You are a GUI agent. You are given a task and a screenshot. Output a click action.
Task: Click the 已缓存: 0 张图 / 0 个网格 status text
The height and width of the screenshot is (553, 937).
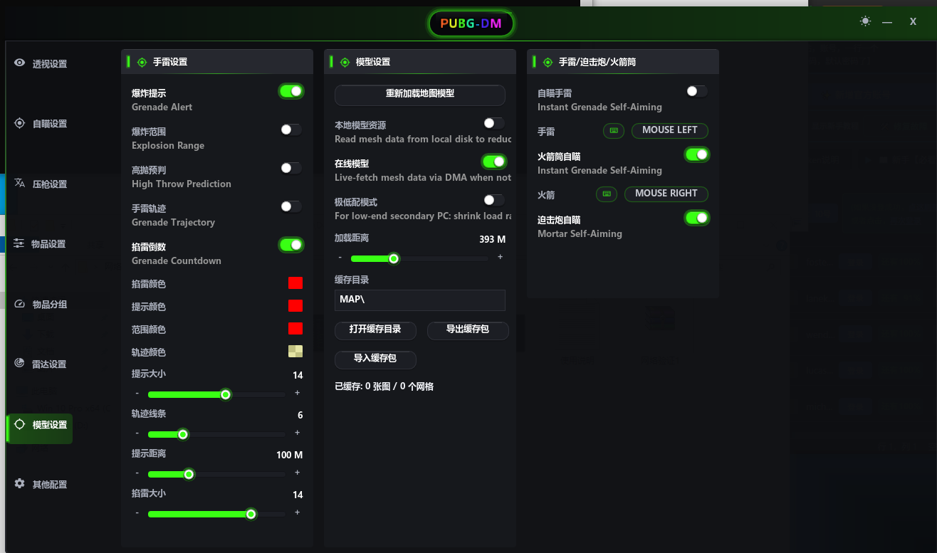[x=384, y=387]
